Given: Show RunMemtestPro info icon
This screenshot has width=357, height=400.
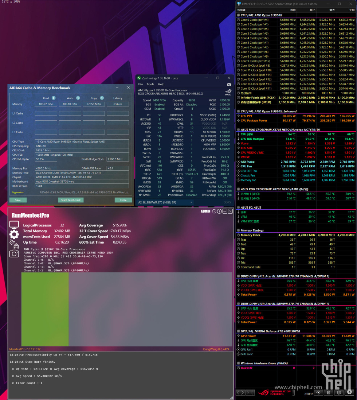Looking at the screenshot, I should (x=219, y=211).
